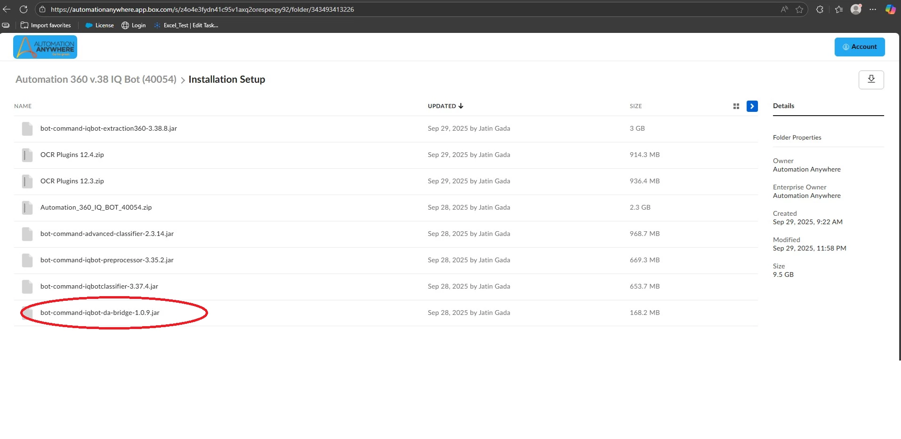Click the 968.7 MB size cell
Viewport: 901px width, 439px height.
point(644,234)
